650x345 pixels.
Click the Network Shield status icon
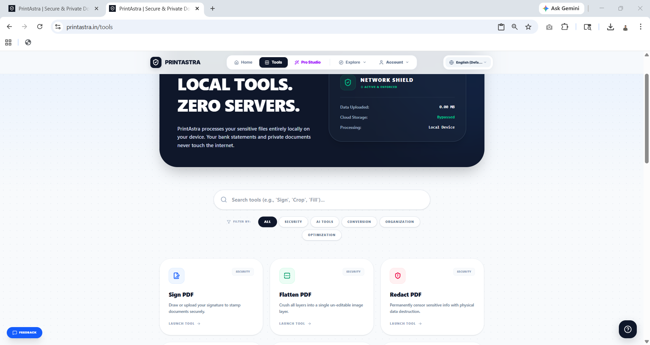coord(348,83)
